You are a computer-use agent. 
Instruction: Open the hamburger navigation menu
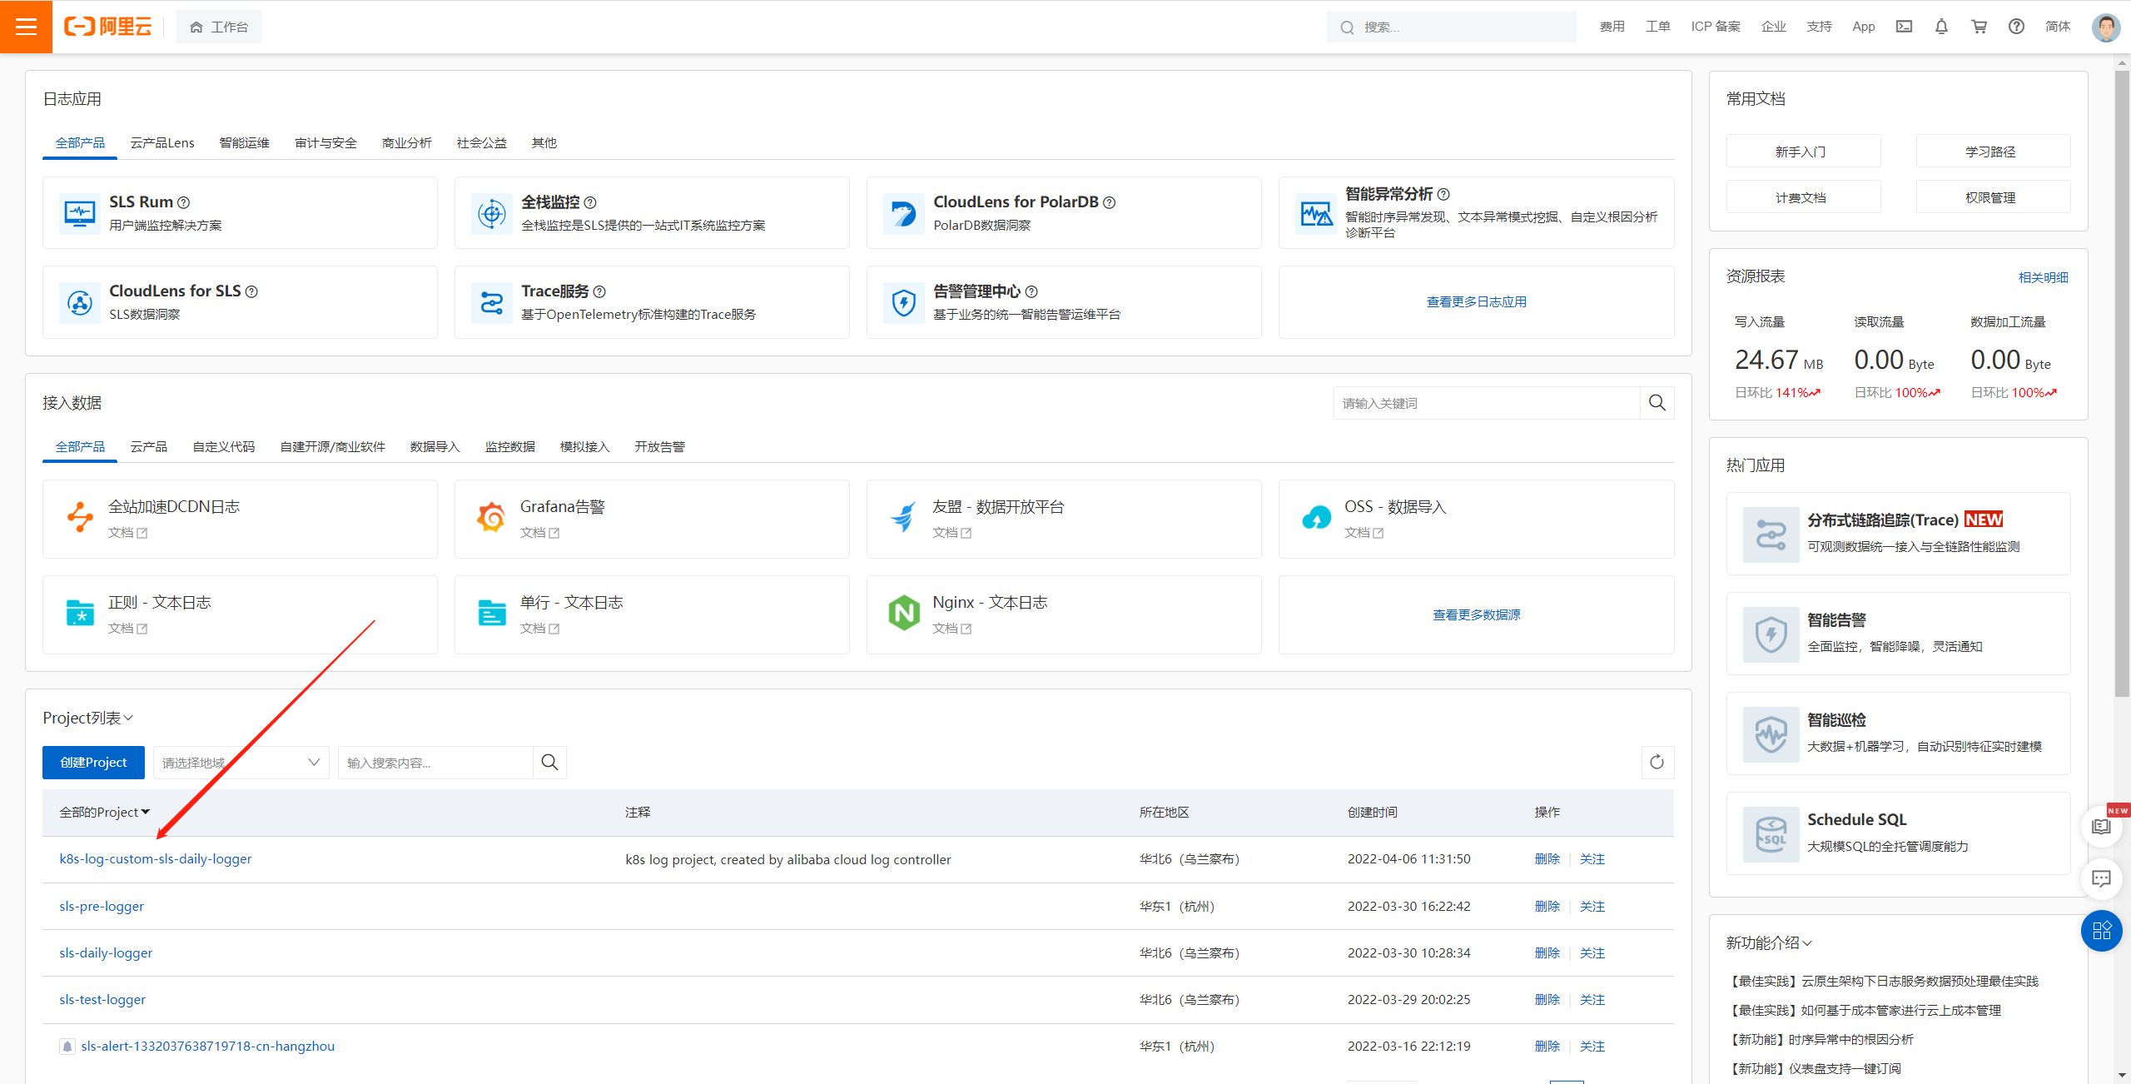pos(26,27)
